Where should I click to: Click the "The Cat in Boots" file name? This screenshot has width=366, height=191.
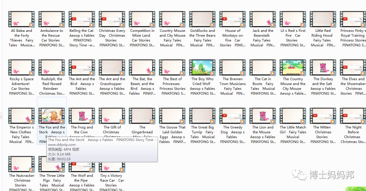point(263,86)
